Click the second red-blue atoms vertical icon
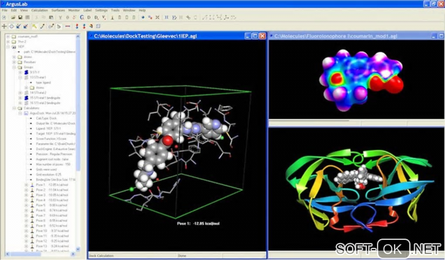 pyautogui.click(x=84, y=26)
